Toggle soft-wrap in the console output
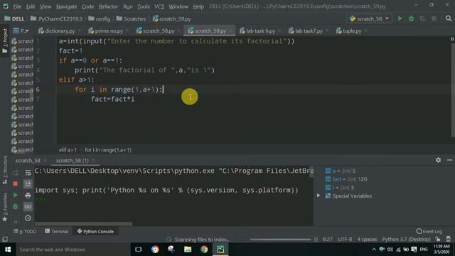Screen dimensions: 455x256 tap(28, 173)
